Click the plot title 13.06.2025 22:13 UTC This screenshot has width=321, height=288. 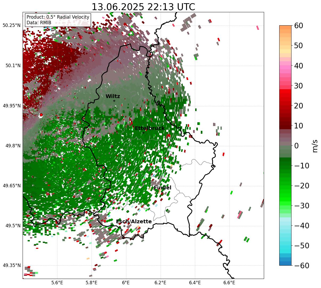click(143, 7)
